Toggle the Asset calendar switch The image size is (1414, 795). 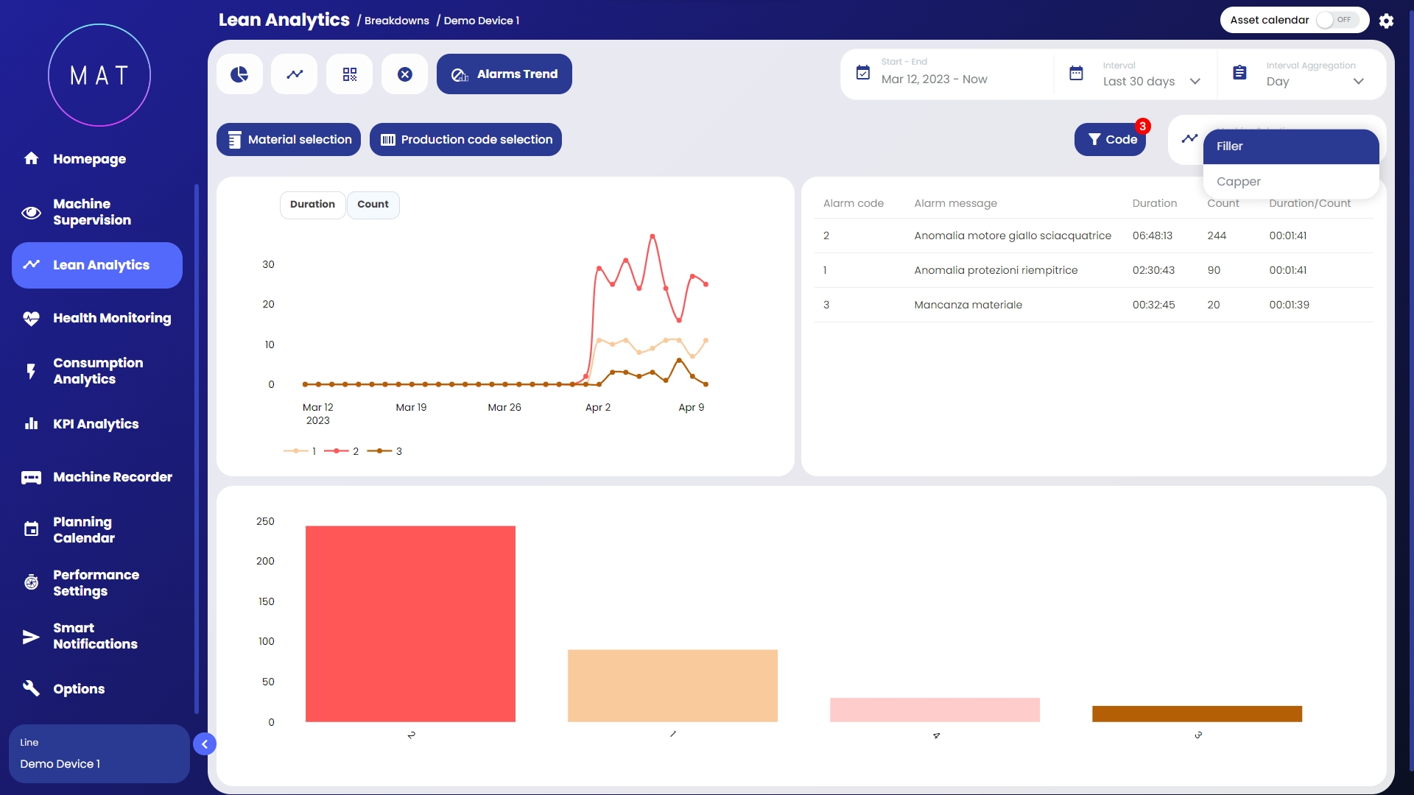(1336, 20)
